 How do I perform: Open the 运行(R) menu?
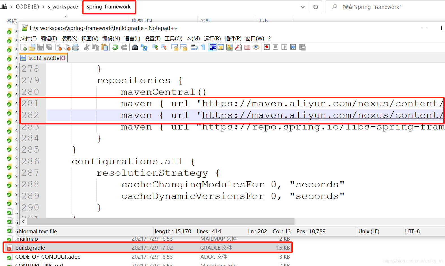(212, 38)
